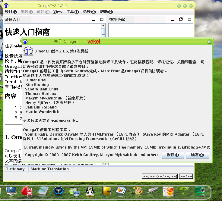
Task: Confirm with the 确定(O) button
Action: [x=197, y=155]
